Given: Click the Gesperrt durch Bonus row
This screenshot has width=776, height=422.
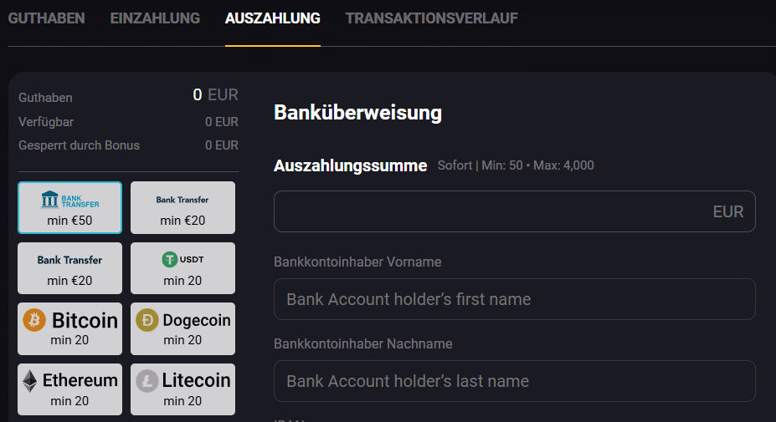Looking at the screenshot, I should click(128, 145).
